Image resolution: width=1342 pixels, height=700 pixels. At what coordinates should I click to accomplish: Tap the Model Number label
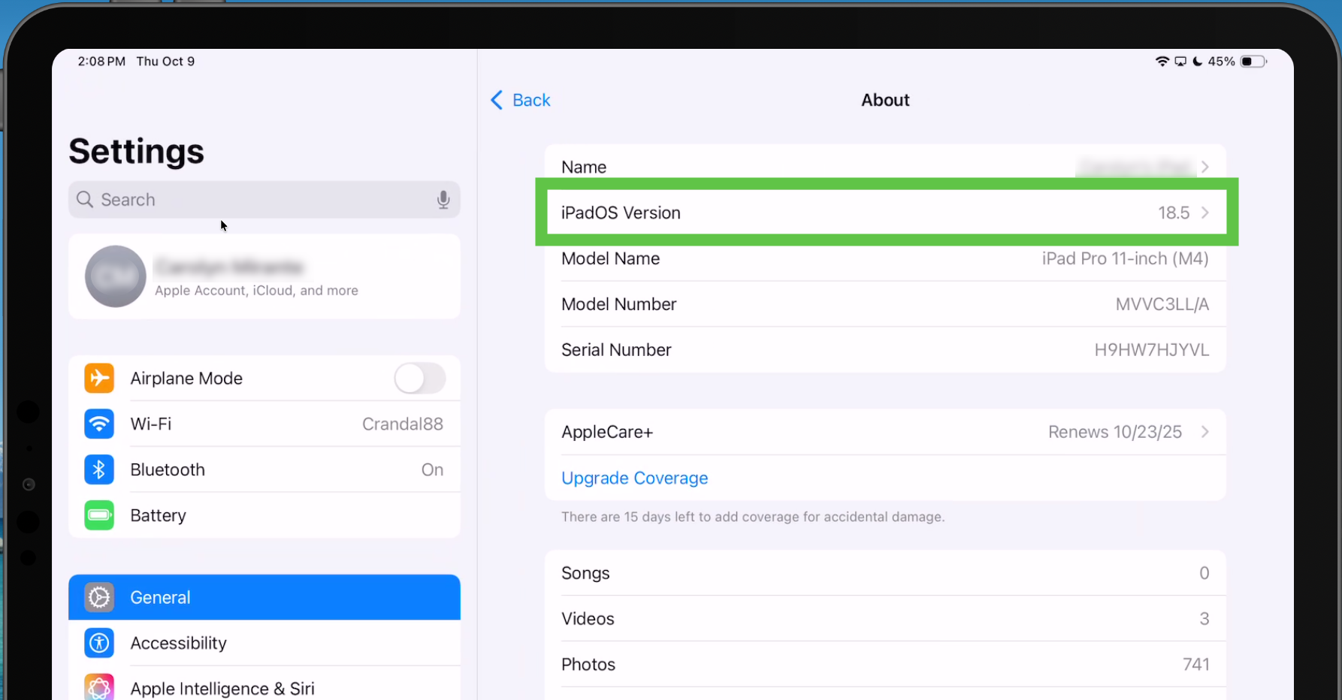pos(619,304)
